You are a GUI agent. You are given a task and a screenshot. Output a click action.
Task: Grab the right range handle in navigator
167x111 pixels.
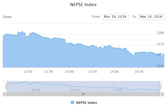(160, 87)
